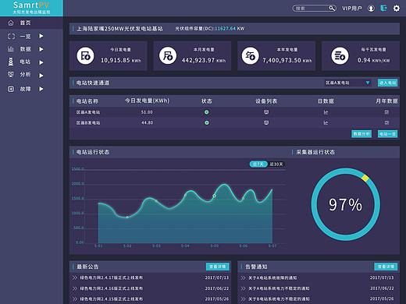Open daily data chart icon for 区县A发电站
406x304 pixels.
326,112
